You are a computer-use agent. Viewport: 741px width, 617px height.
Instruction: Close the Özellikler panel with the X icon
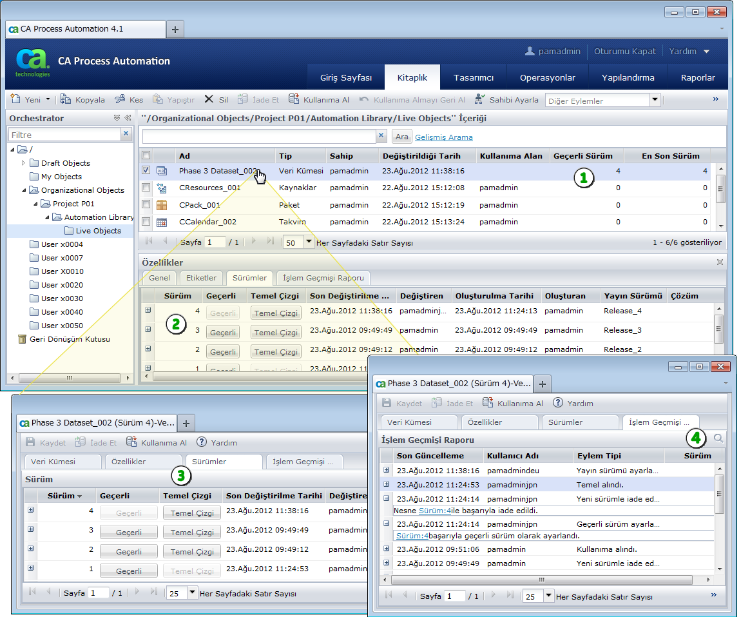(x=720, y=262)
